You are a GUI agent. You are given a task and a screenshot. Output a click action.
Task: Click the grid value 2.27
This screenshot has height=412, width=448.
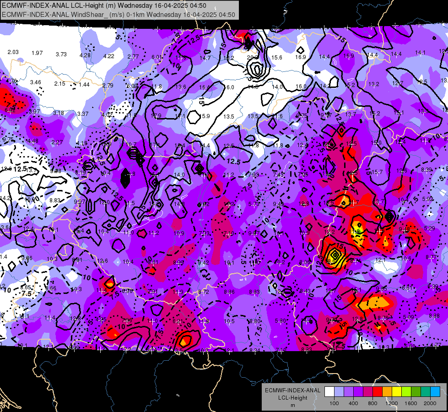(57, 142)
